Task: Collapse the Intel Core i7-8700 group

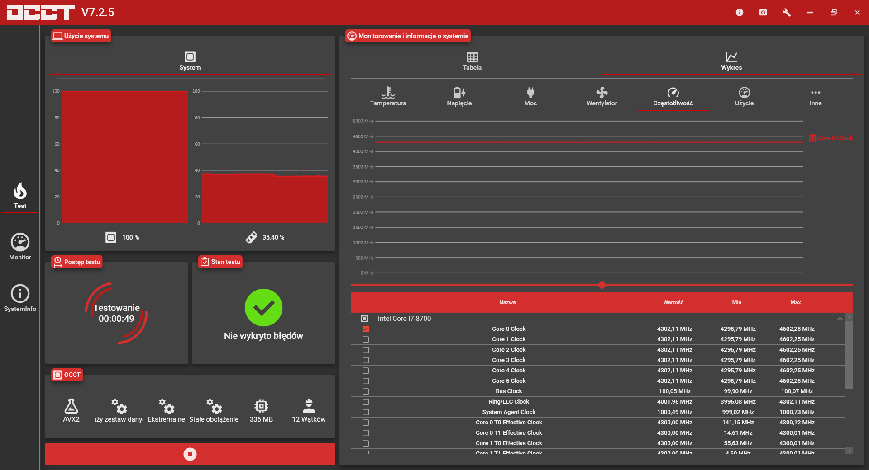Action: 840,319
